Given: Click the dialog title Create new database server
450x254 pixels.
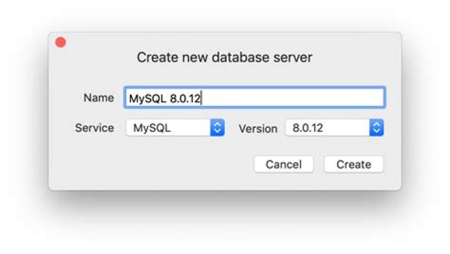Looking at the screenshot, I should click(224, 58).
